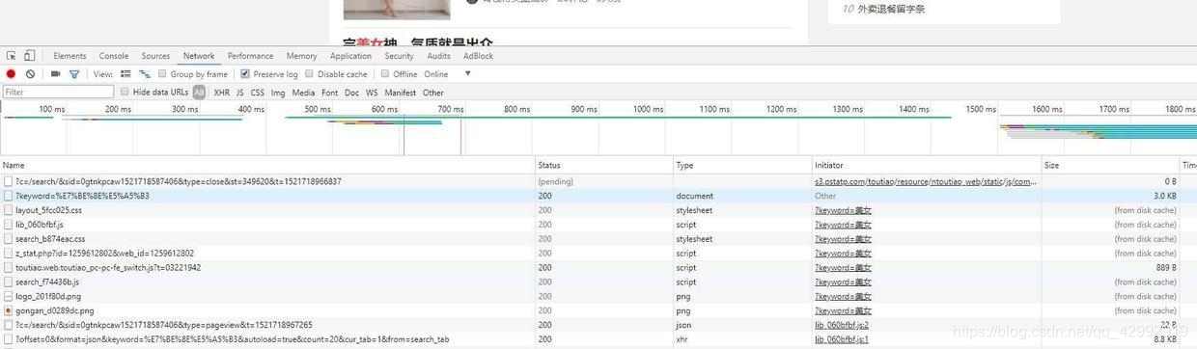Click file icon of search_f74436b.js row
This screenshot has width=1197, height=349.
click(x=8, y=282)
